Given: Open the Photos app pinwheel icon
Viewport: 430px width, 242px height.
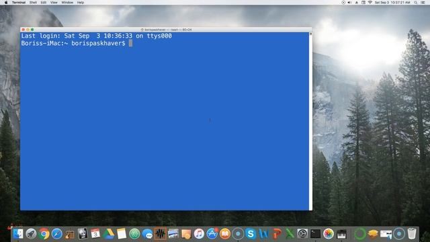Looking at the screenshot, I should click(x=329, y=234).
